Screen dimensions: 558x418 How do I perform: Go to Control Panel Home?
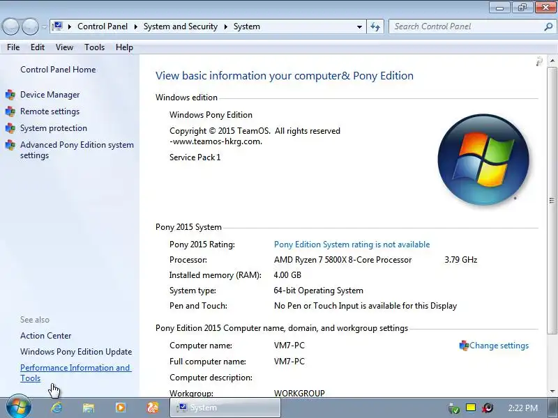click(58, 70)
